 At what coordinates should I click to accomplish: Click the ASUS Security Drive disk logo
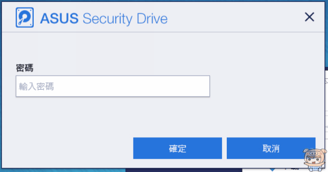coord(25,17)
